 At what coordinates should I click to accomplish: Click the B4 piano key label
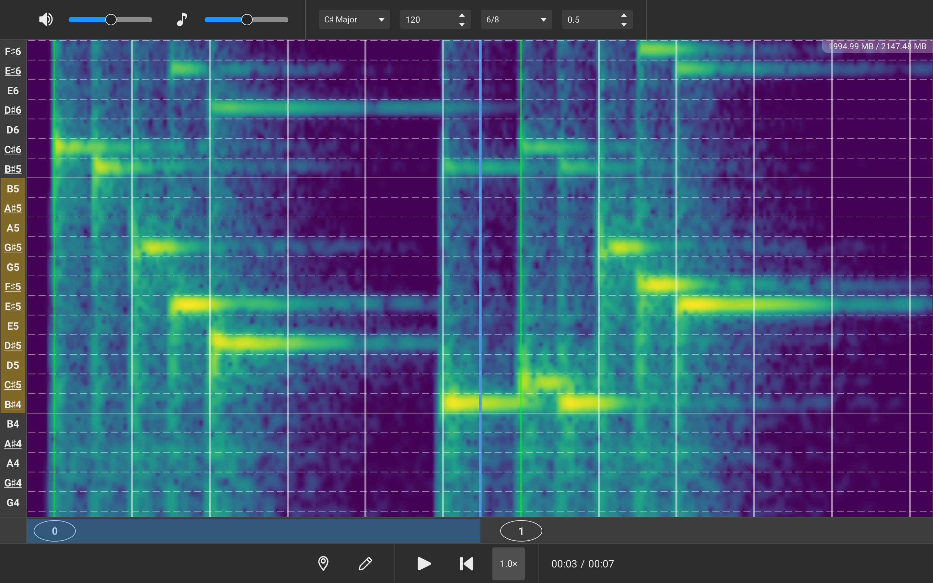[x=13, y=424]
